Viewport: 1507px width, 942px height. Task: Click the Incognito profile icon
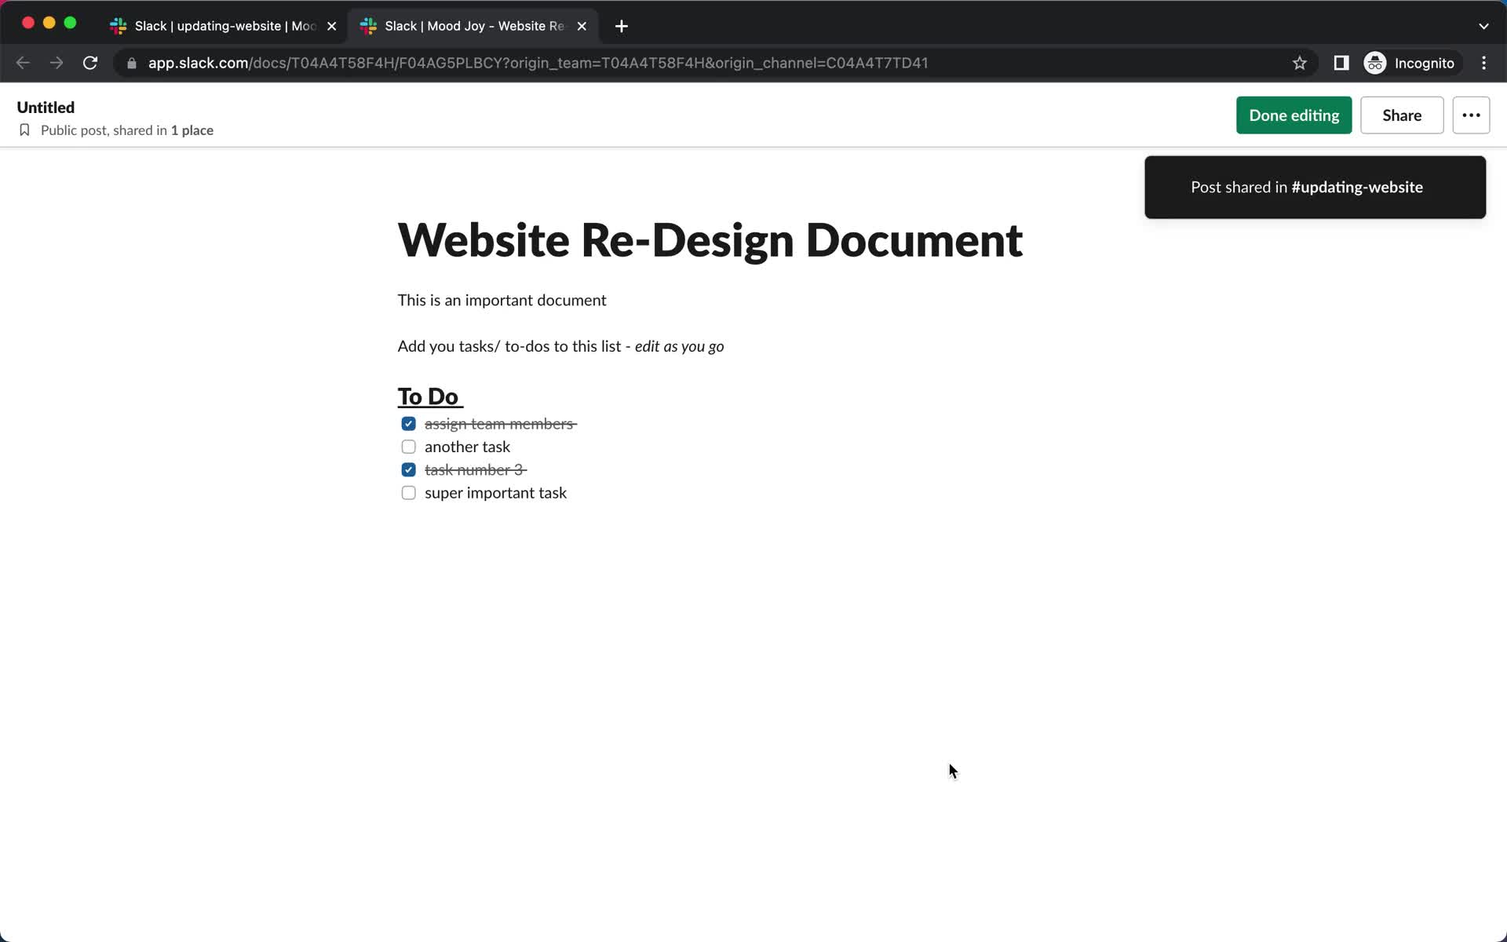pos(1377,62)
